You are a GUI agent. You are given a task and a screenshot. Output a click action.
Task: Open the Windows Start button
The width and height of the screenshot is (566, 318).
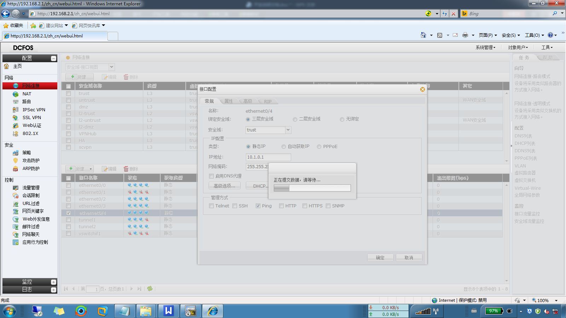pos(10,311)
